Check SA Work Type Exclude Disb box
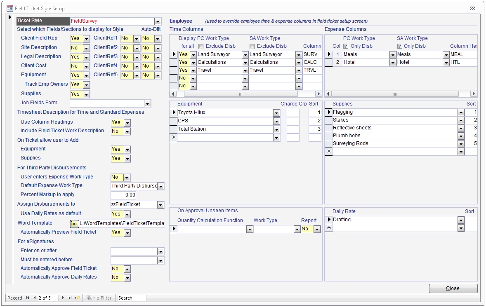 click(x=252, y=46)
